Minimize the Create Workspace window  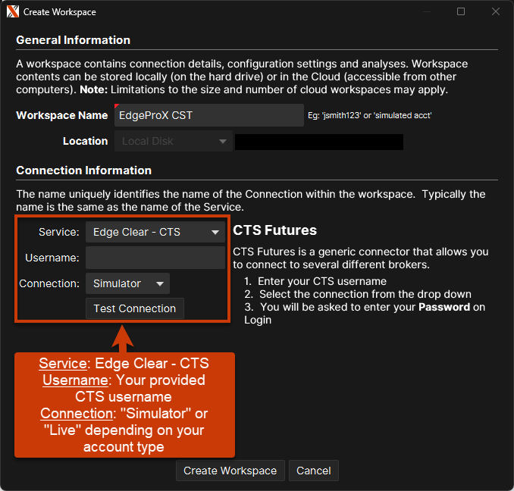coord(426,12)
